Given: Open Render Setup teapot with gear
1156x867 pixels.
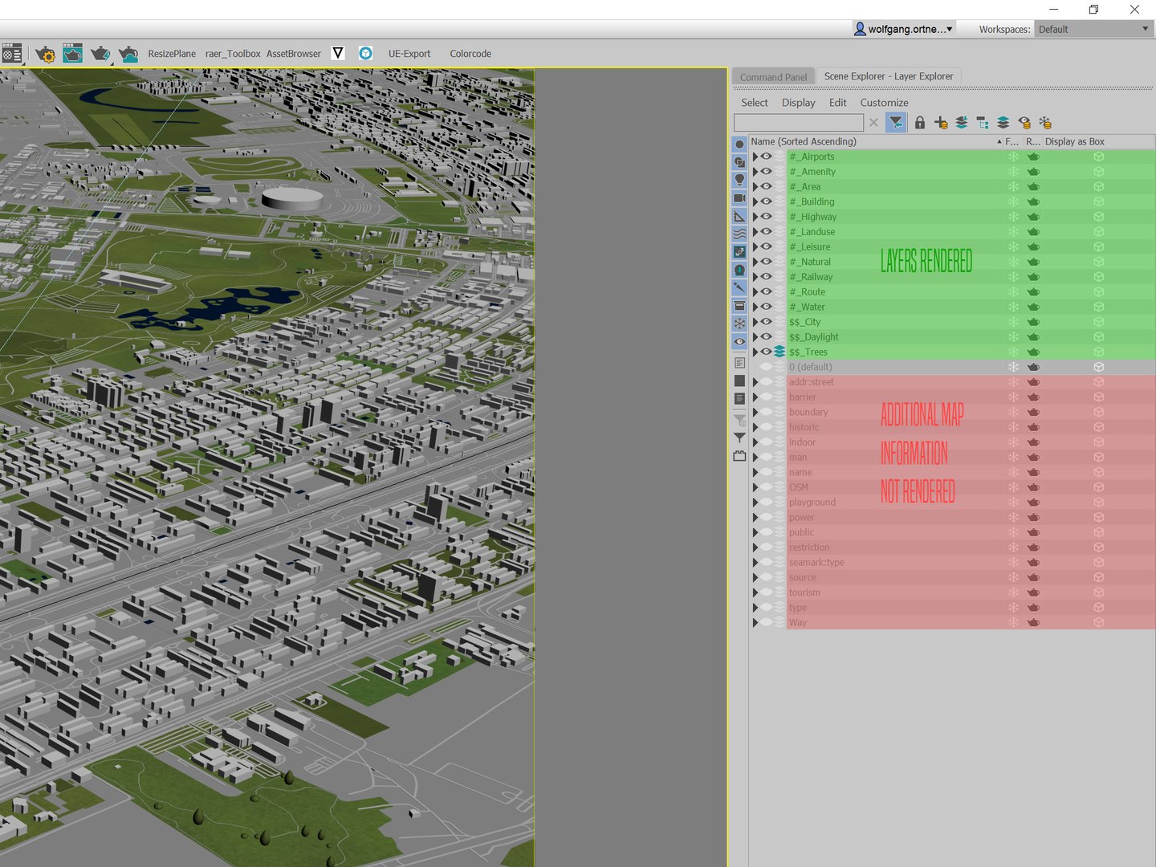Looking at the screenshot, I should (x=45, y=54).
